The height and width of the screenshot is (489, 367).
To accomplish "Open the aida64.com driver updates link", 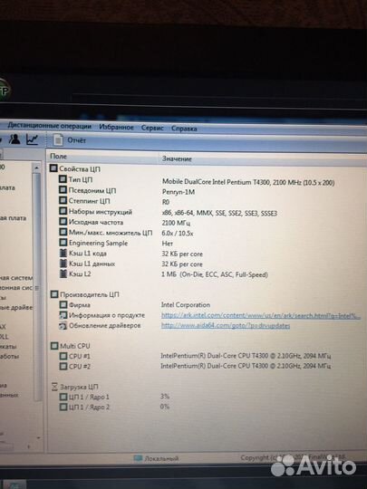I will point(226,326).
